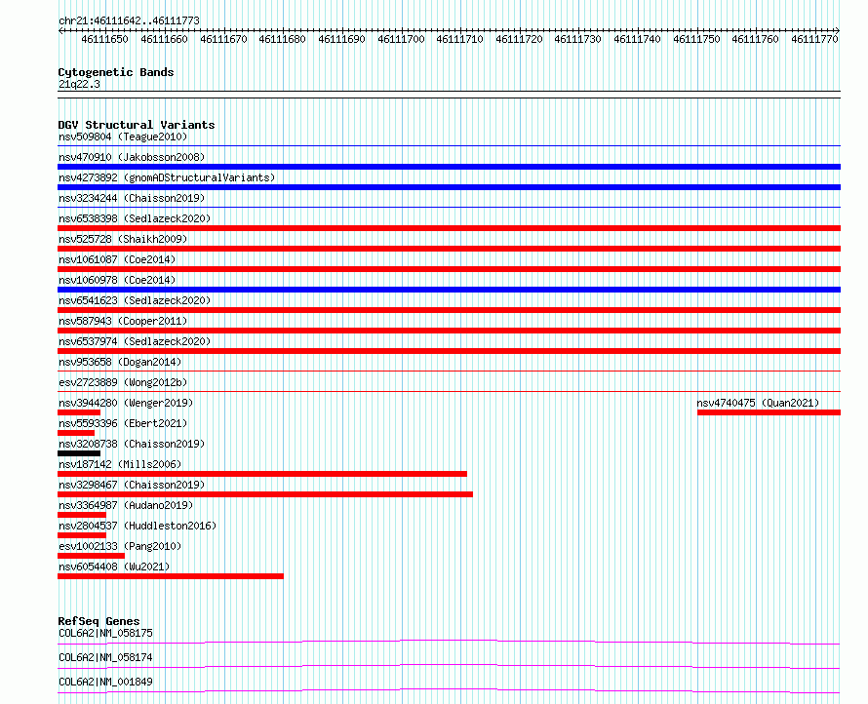Open nsv6537974 (Sedlazeck2020) variant label

click(135, 341)
